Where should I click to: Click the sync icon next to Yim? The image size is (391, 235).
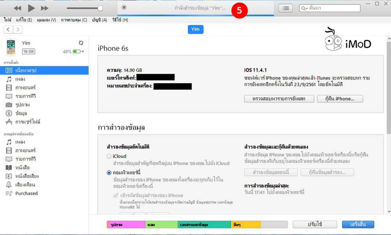(x=81, y=43)
